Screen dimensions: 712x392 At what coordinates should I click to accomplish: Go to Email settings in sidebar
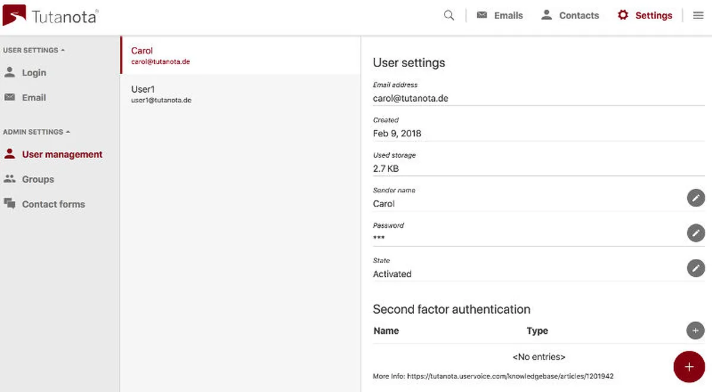33,98
